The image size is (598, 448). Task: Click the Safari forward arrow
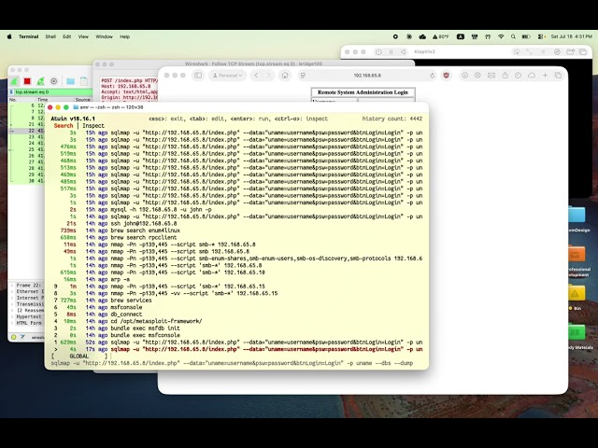[x=268, y=76]
